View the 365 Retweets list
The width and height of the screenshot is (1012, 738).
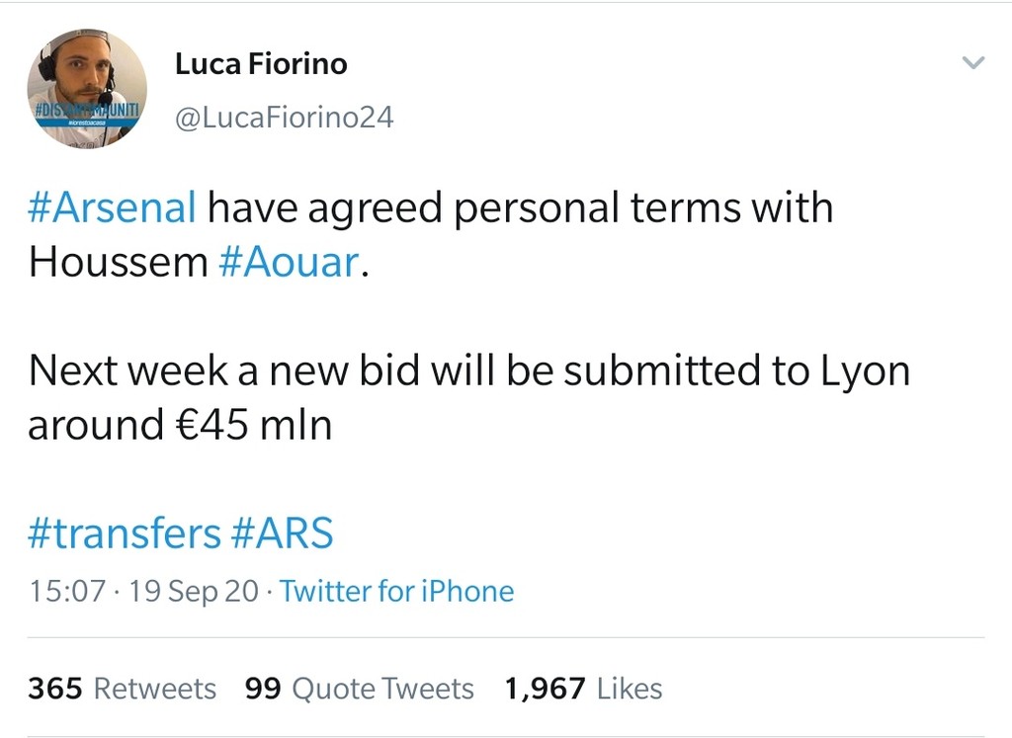click(122, 689)
